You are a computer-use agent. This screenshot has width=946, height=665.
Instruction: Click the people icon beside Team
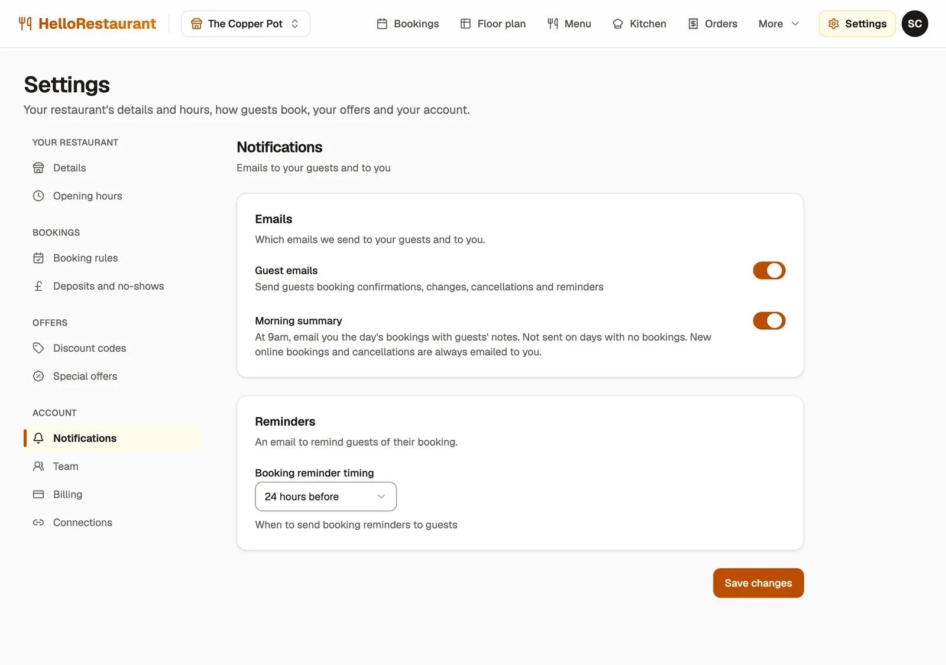(38, 466)
